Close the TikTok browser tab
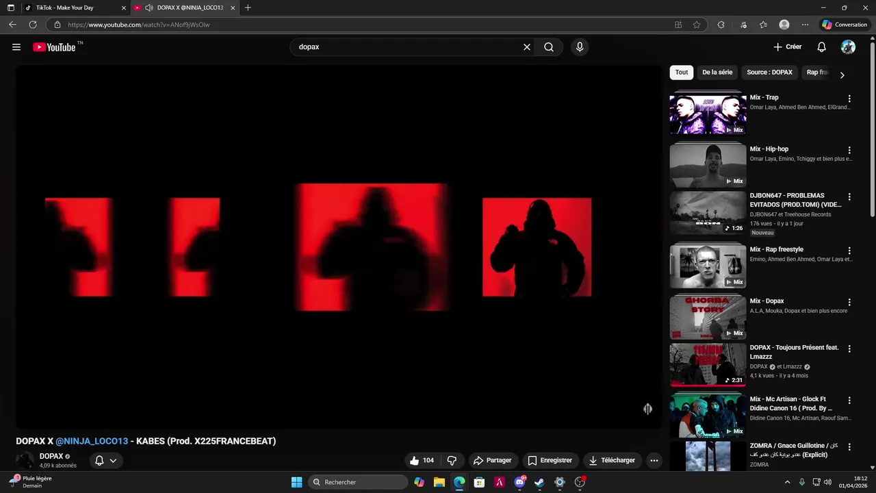The width and height of the screenshot is (876, 493). [124, 8]
